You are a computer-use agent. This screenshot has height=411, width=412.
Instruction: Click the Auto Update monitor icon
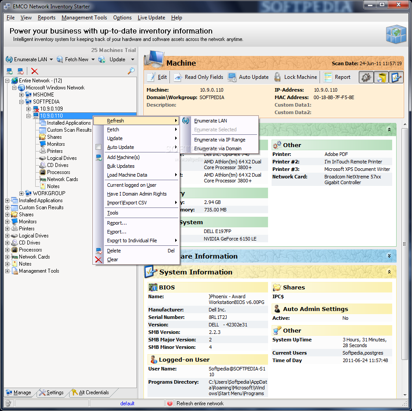[x=232, y=77]
